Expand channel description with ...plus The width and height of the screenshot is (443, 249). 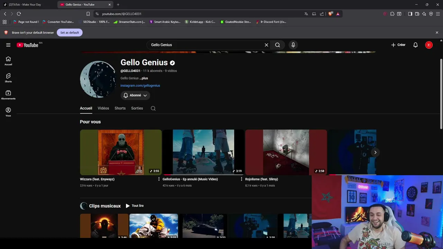[144, 78]
